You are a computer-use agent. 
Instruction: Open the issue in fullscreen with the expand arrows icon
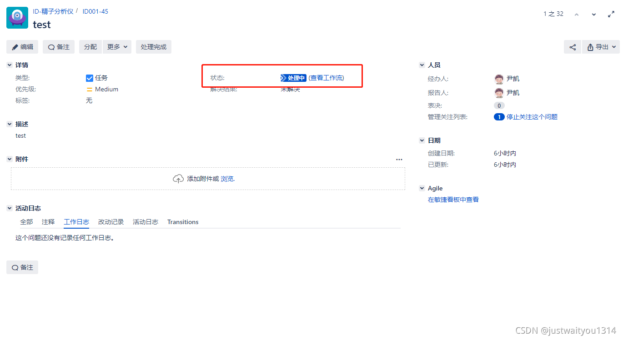(611, 14)
